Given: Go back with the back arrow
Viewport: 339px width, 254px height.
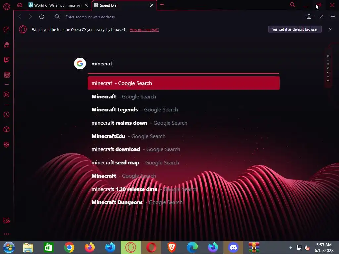Looking at the screenshot, I should (20, 17).
